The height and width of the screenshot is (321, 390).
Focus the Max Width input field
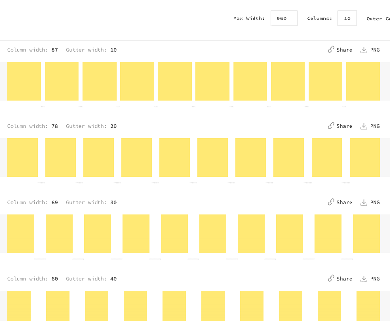[284, 18]
